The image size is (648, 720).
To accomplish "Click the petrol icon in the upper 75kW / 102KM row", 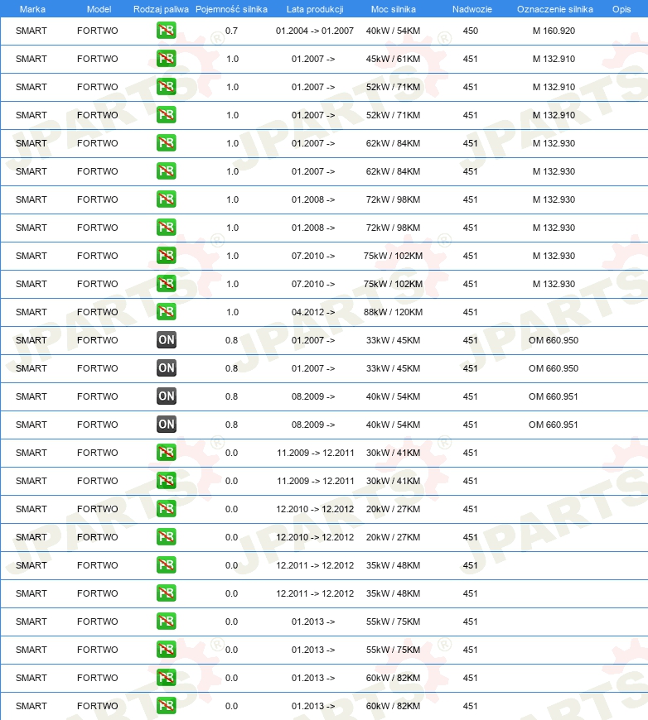I will [x=166, y=256].
